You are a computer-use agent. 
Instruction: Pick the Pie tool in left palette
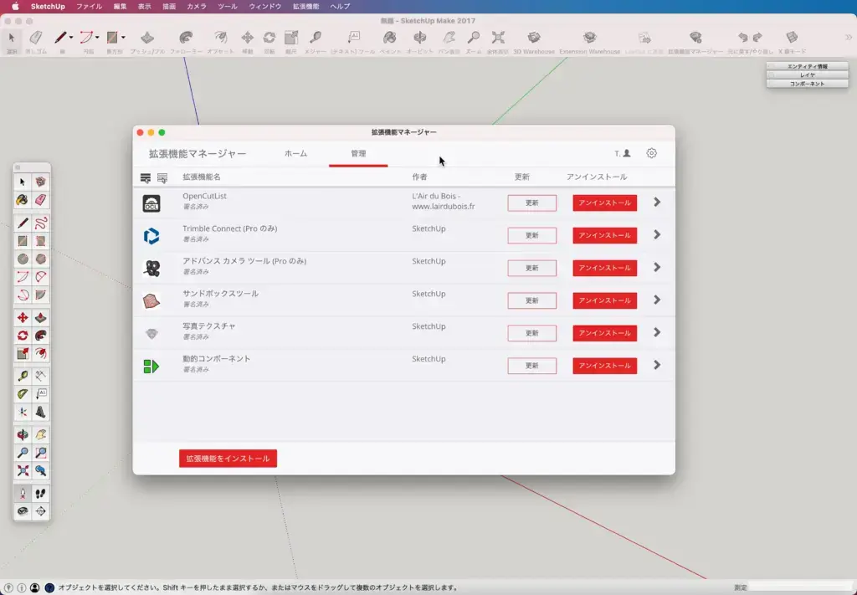point(40,295)
